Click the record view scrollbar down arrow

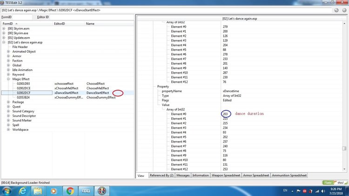pos(344,169)
